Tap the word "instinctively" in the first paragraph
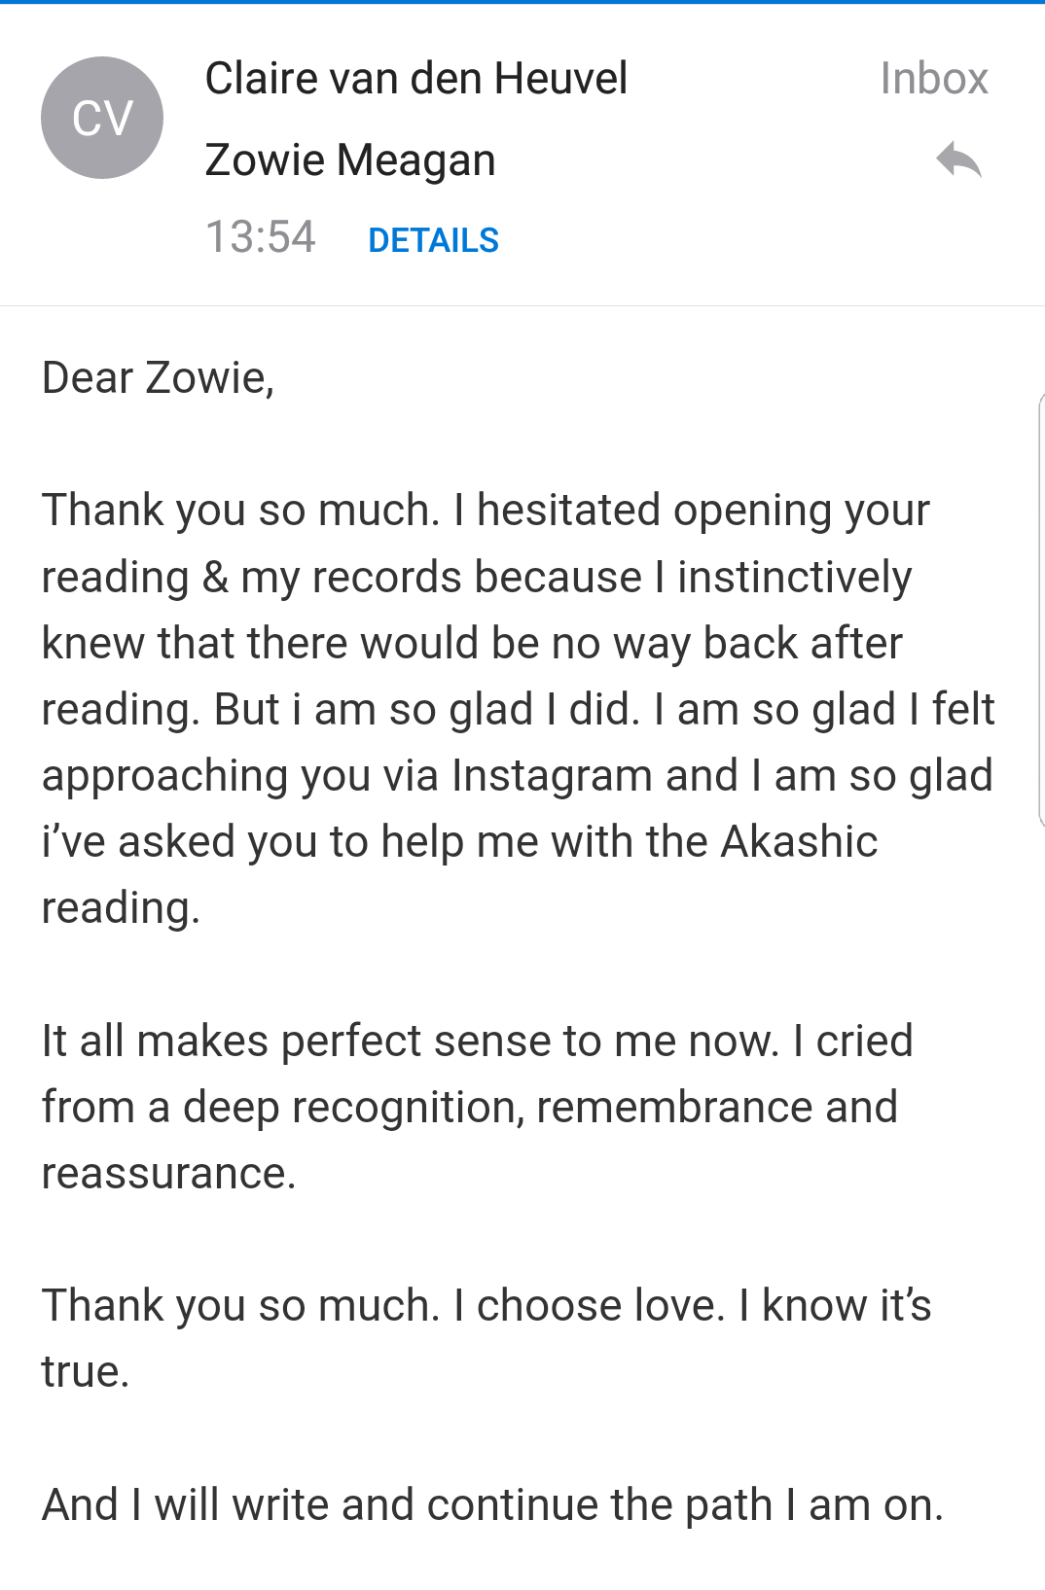1045x1590 pixels. click(794, 578)
